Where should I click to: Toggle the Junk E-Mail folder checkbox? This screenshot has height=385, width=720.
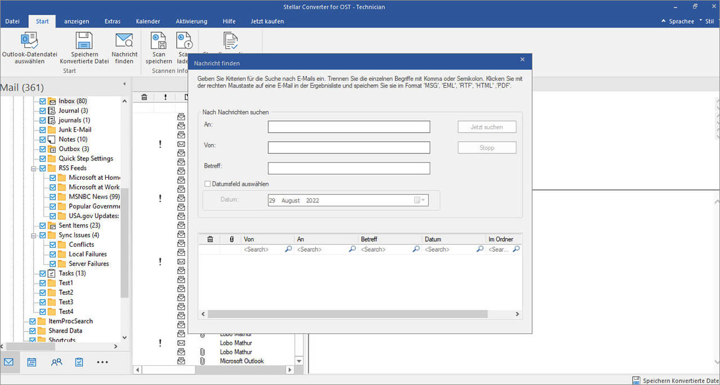point(43,130)
